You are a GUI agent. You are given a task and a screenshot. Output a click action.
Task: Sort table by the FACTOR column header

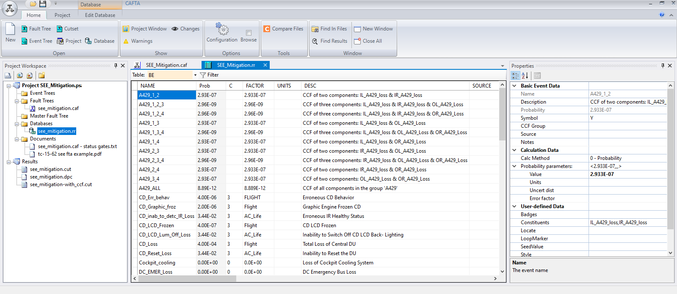click(258, 86)
